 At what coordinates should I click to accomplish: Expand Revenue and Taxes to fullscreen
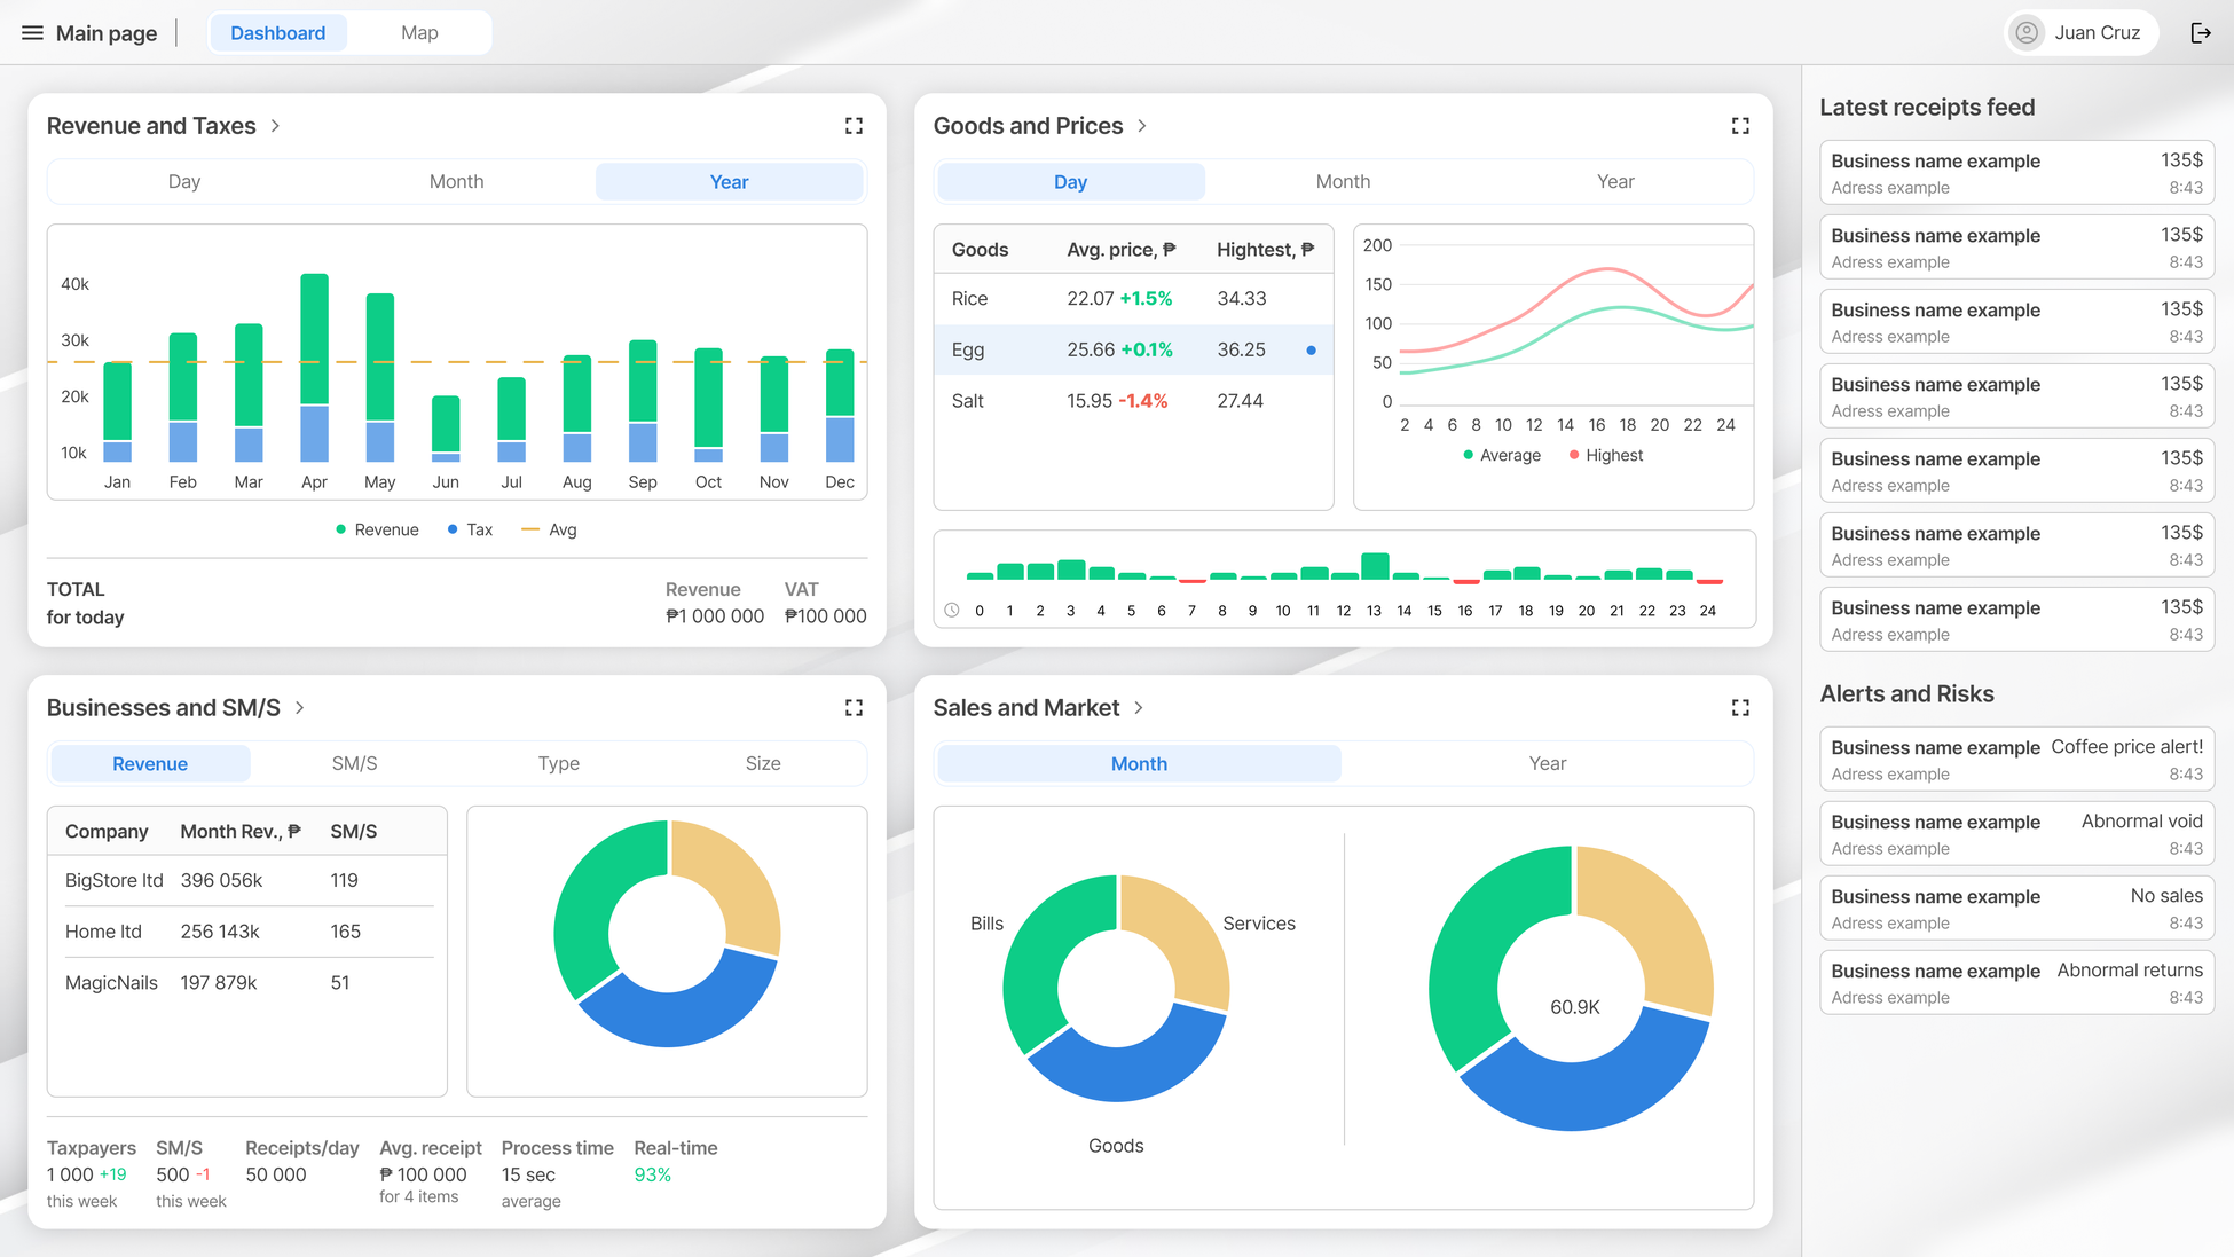[854, 126]
